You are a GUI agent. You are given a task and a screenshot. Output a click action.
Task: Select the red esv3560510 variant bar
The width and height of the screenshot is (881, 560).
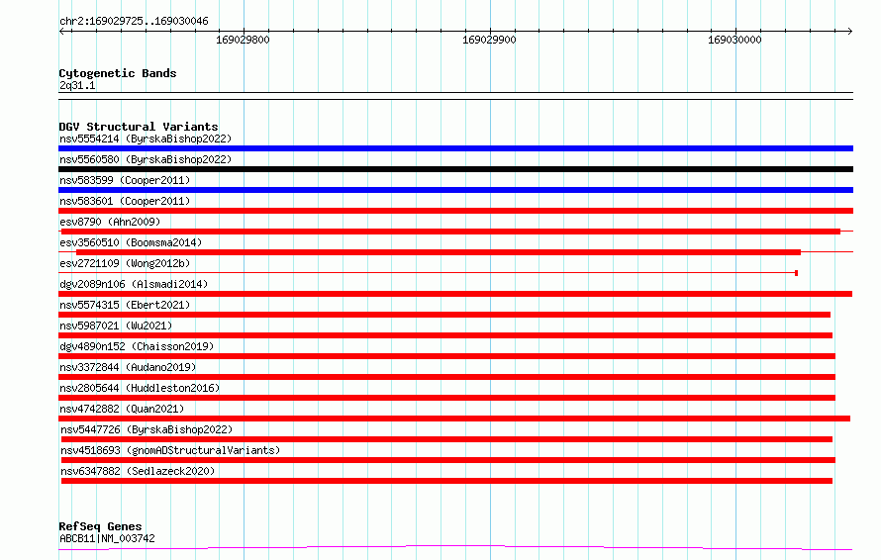coord(439,252)
